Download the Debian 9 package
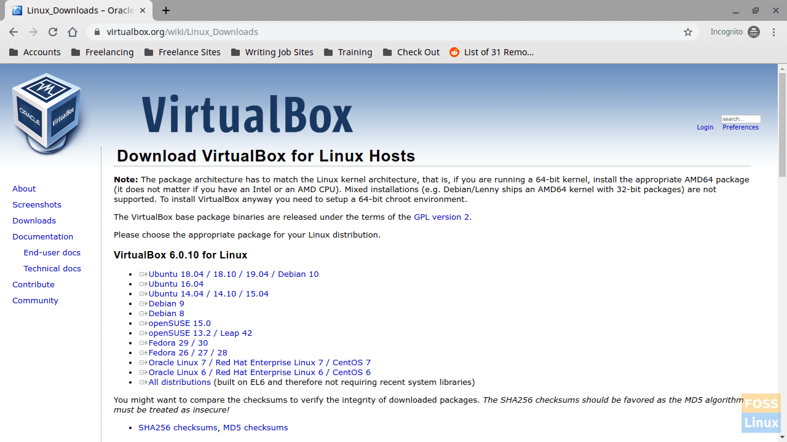This screenshot has width=787, height=442. pyautogui.click(x=162, y=303)
